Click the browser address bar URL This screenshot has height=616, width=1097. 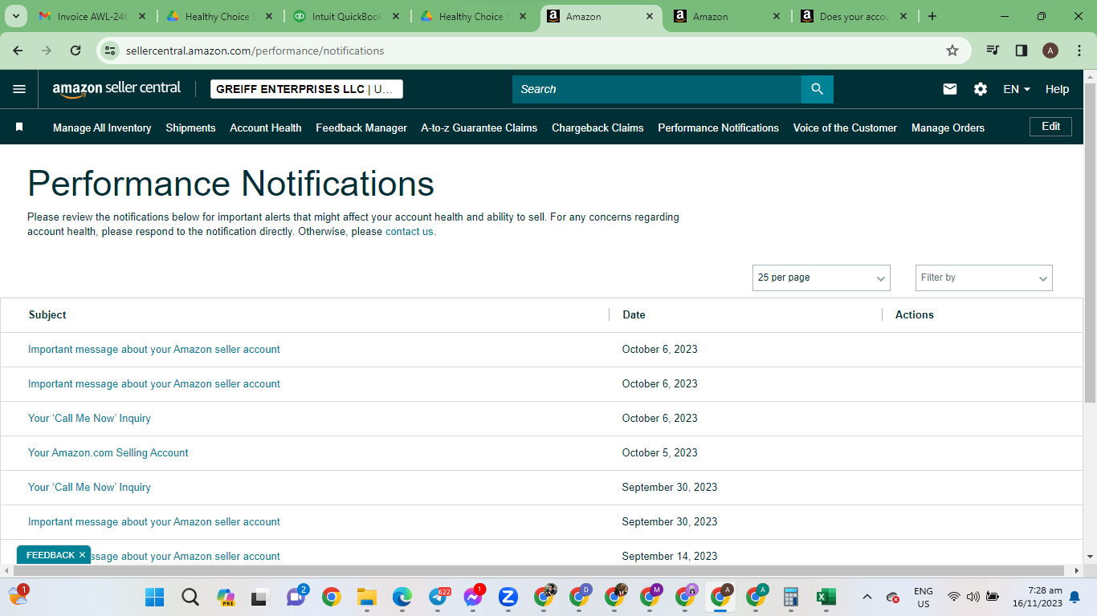coord(255,51)
